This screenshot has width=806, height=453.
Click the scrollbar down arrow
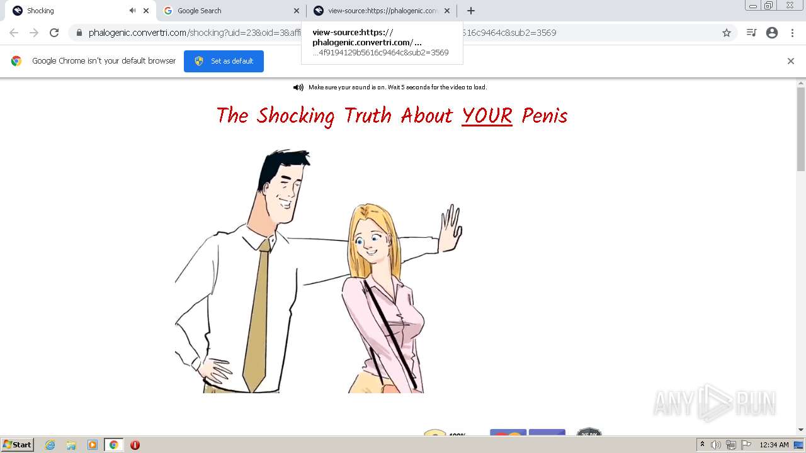[x=801, y=430]
